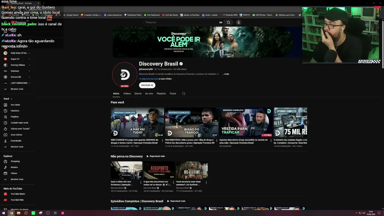Open the Dashboard Twitch bookmark
The image size is (384, 216).
click(x=133, y=15)
